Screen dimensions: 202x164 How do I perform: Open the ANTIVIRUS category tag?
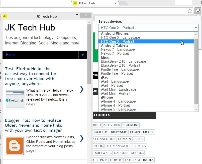[112, 125]
